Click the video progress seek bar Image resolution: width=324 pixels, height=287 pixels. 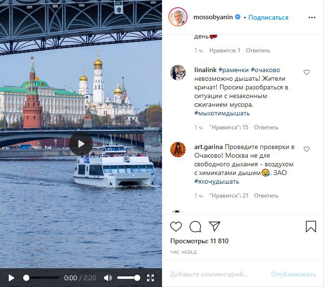[x=41, y=278]
